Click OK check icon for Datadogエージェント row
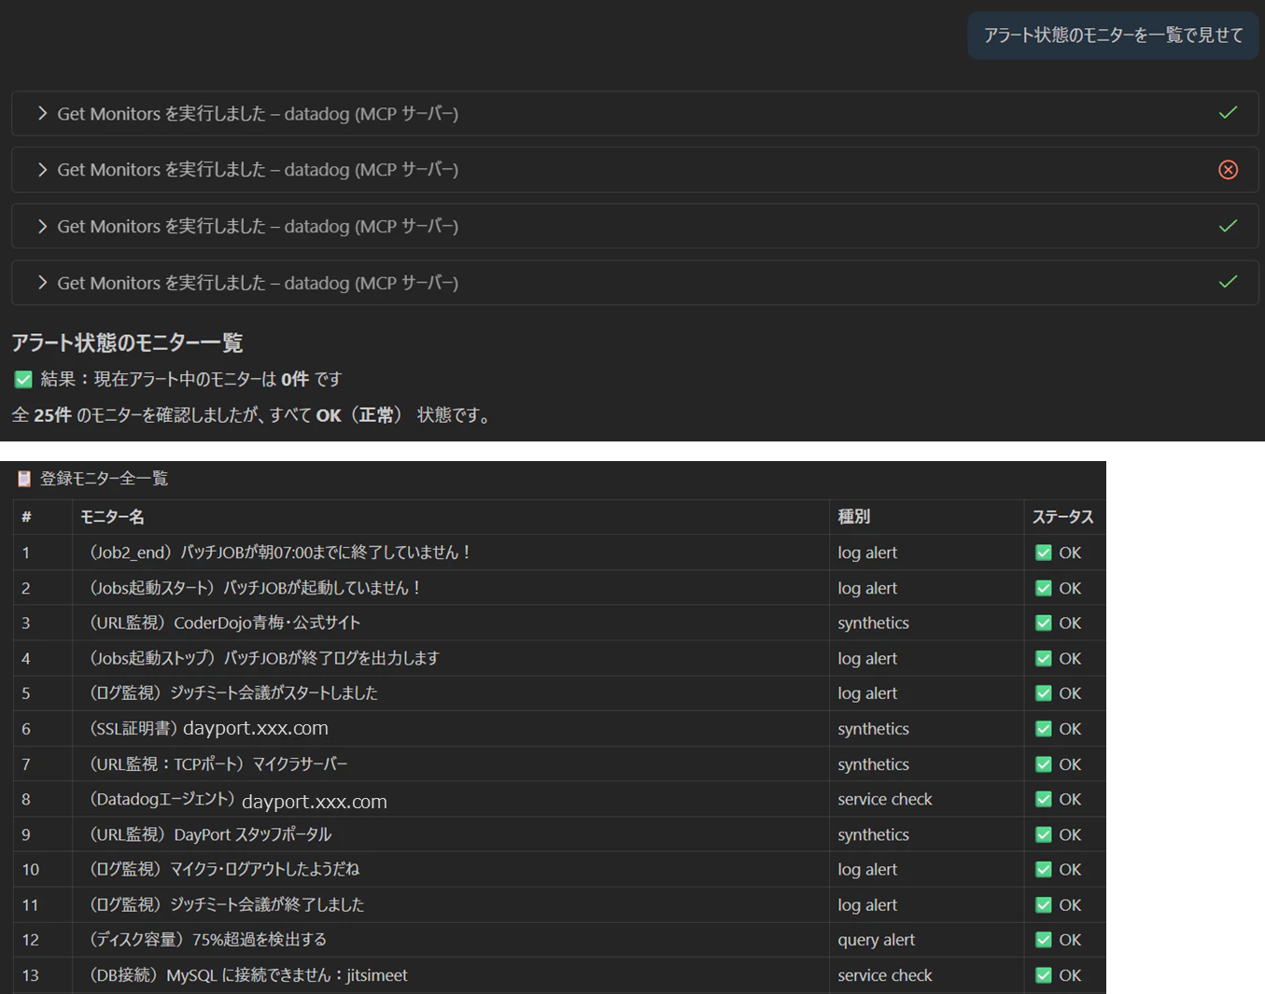The image size is (1265, 994). pos(1044,799)
